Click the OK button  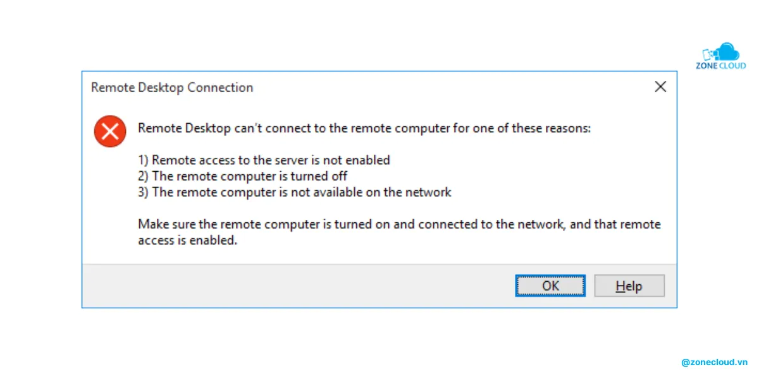550,286
